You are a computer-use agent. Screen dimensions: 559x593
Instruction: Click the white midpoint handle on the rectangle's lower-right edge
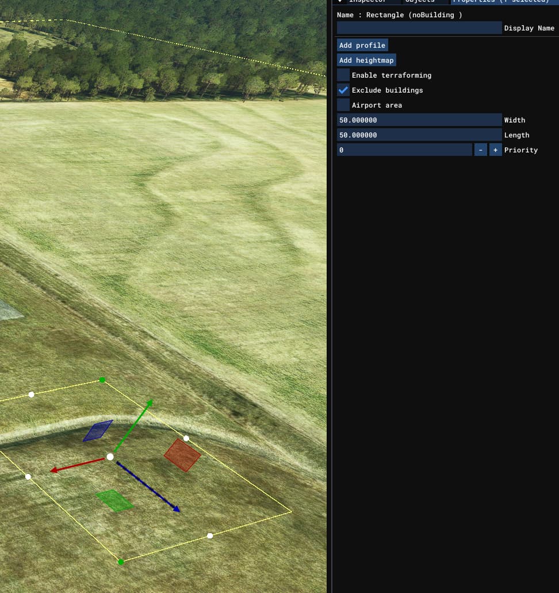210,535
